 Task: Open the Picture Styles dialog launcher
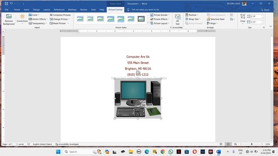coord(171,28)
